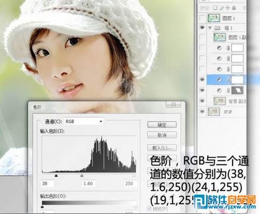Click the topmost adjustment layer's circle icon

point(219,48)
